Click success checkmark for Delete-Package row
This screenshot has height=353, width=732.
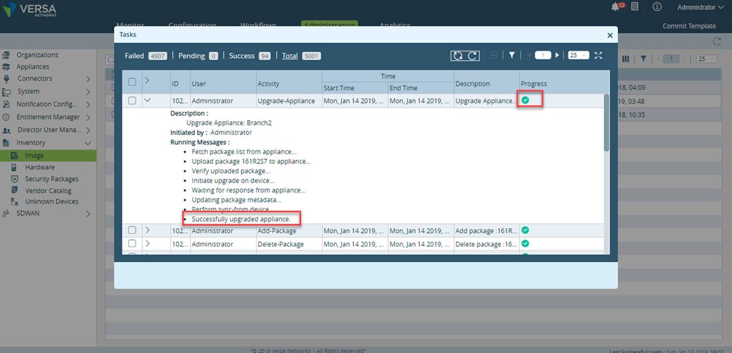pos(525,243)
